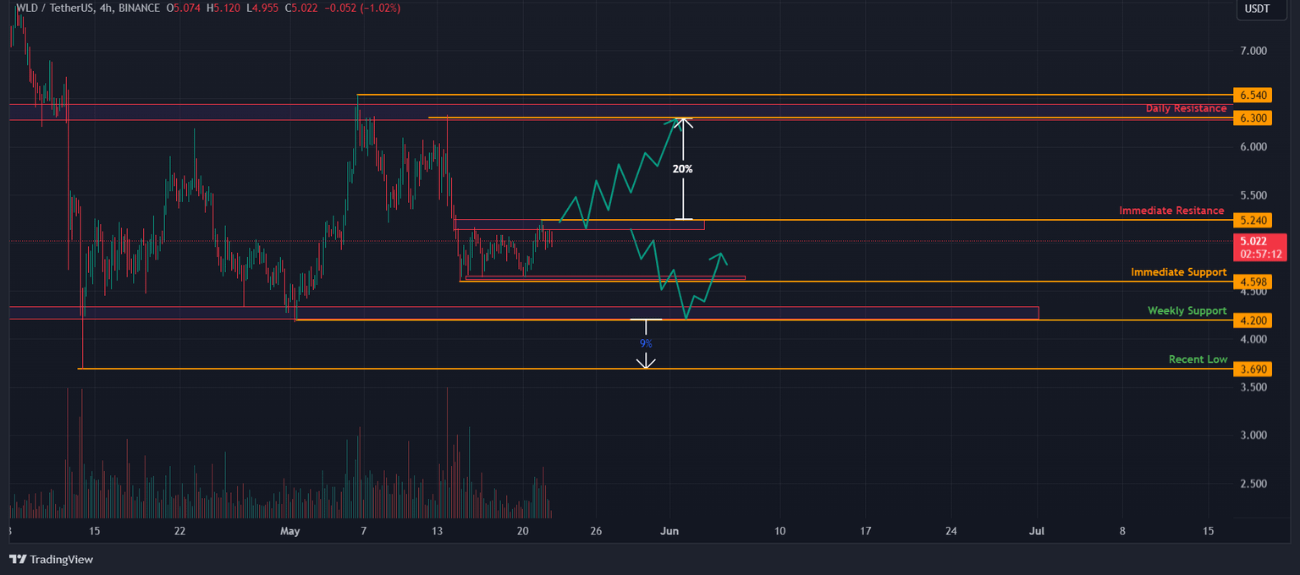Click the Recent Low text label
This screenshot has width=1300, height=575.
(1198, 359)
